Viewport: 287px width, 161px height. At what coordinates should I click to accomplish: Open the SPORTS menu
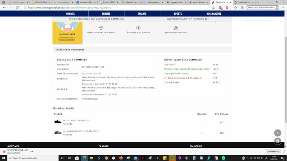pyautogui.click(x=178, y=14)
